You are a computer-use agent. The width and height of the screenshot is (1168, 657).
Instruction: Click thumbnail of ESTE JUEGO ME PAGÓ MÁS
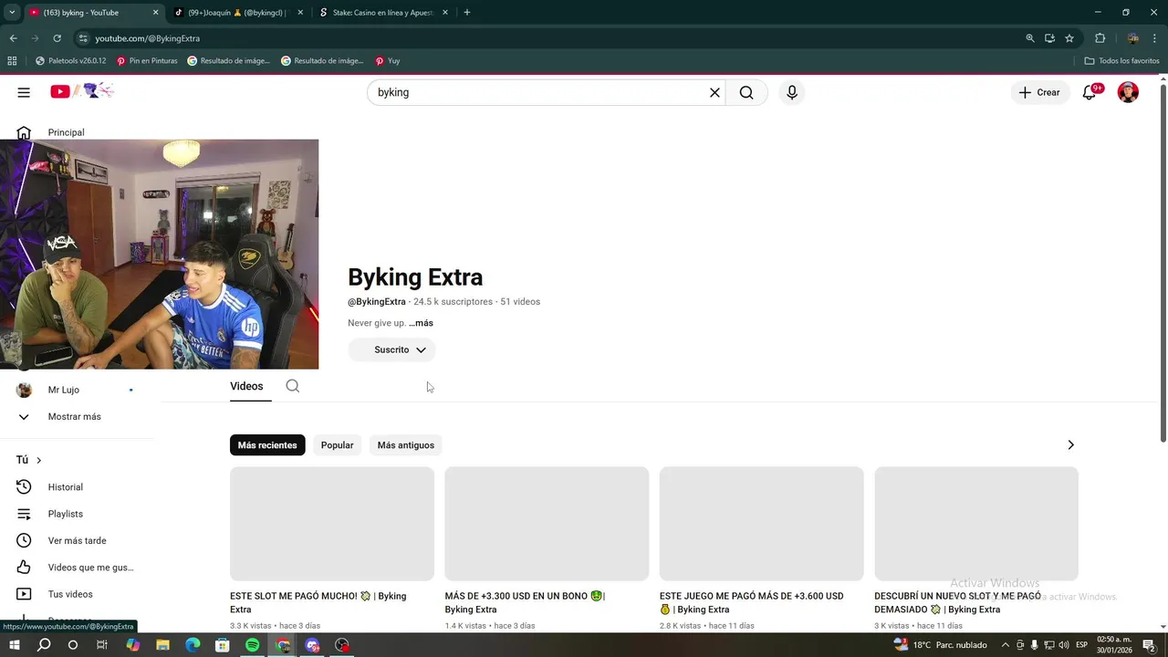(x=761, y=524)
